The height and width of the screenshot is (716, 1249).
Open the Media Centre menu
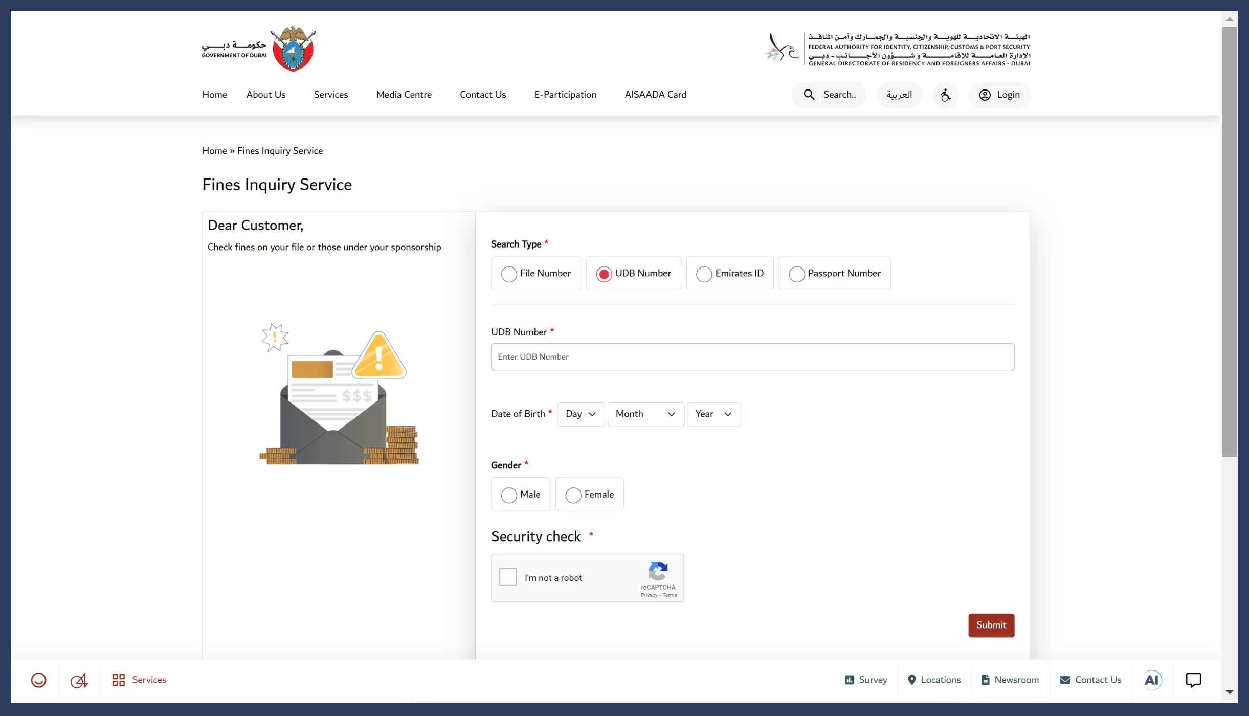click(404, 95)
